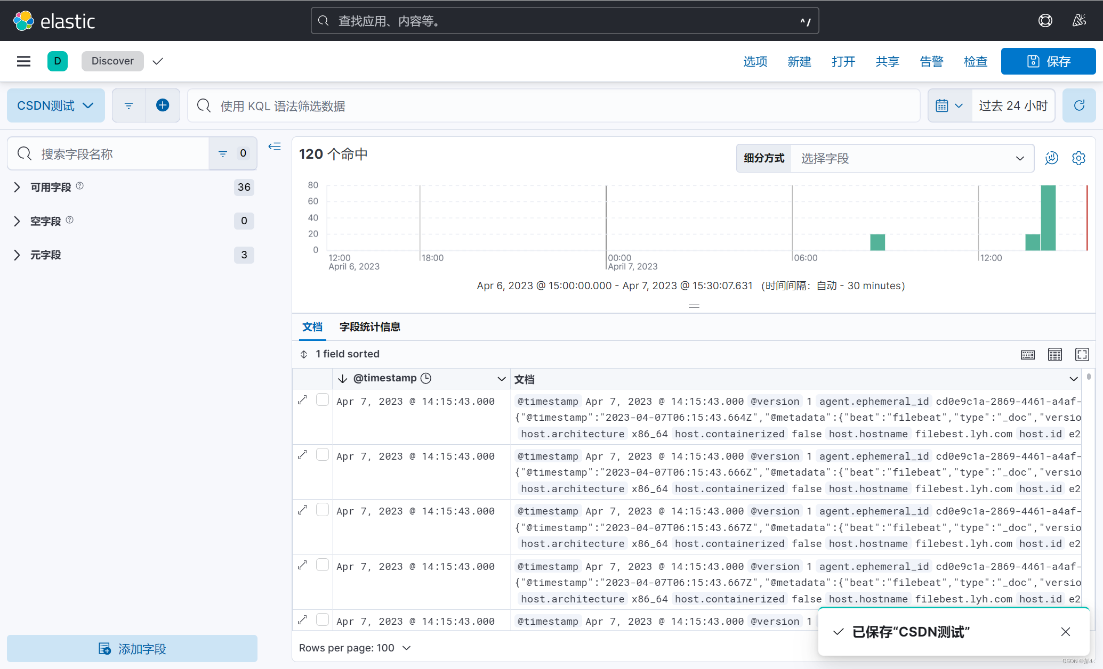
Task: Open the 告警 menu
Action: (931, 61)
